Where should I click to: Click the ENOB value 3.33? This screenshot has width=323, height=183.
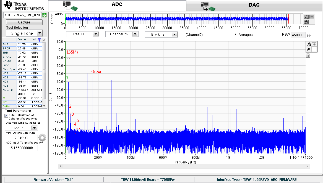pyautogui.click(x=21, y=61)
